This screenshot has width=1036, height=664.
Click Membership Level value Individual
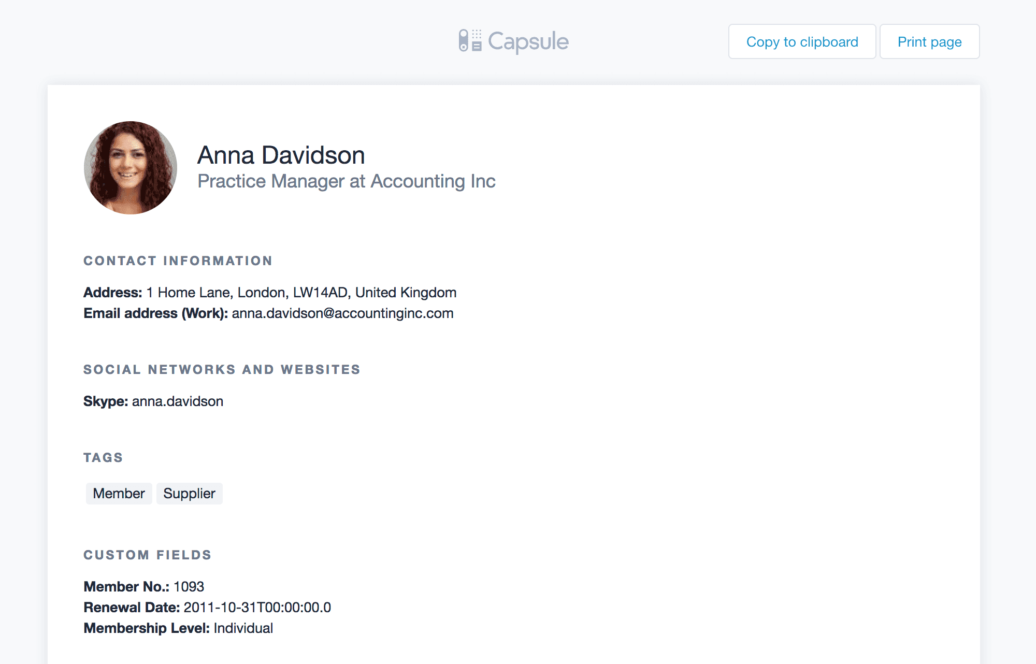pos(243,628)
